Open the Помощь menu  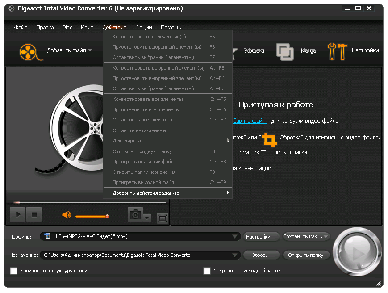[171, 28]
